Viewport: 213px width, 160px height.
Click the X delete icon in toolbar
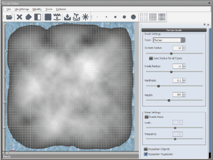pos(20,17)
